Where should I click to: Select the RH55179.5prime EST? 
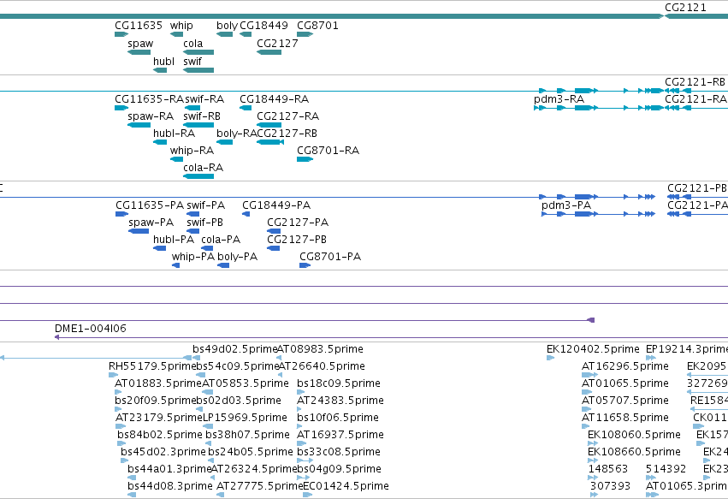[x=113, y=376]
